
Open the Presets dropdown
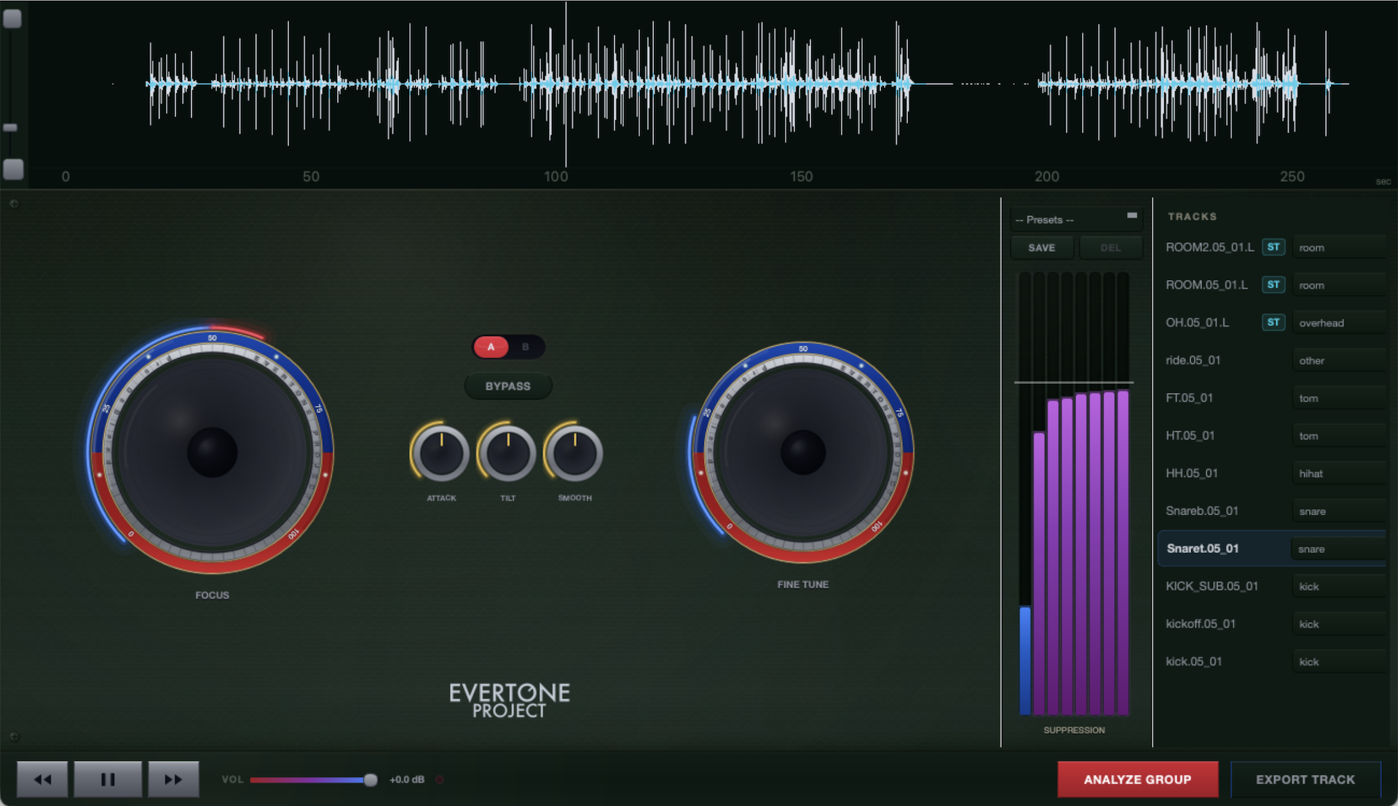(x=1076, y=219)
